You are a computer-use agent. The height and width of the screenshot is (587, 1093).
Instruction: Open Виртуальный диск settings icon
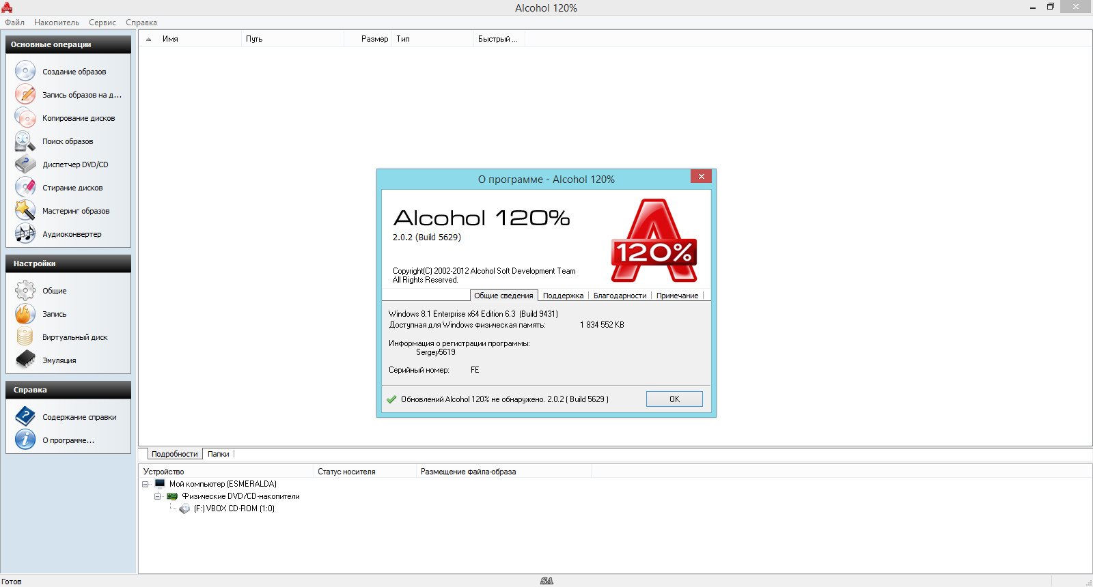(x=25, y=337)
